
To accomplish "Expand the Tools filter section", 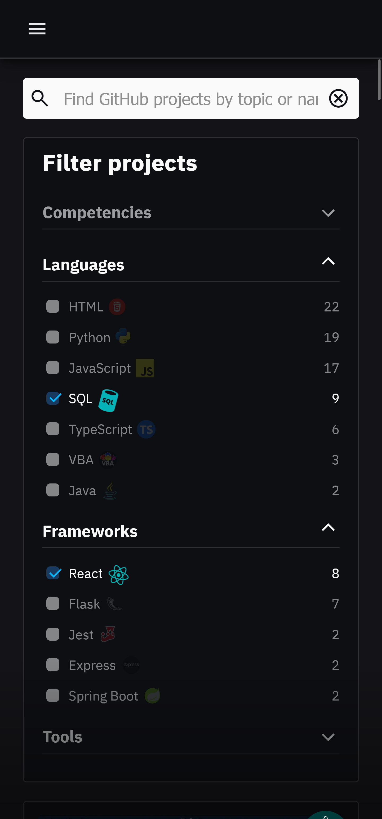I will [x=328, y=737].
